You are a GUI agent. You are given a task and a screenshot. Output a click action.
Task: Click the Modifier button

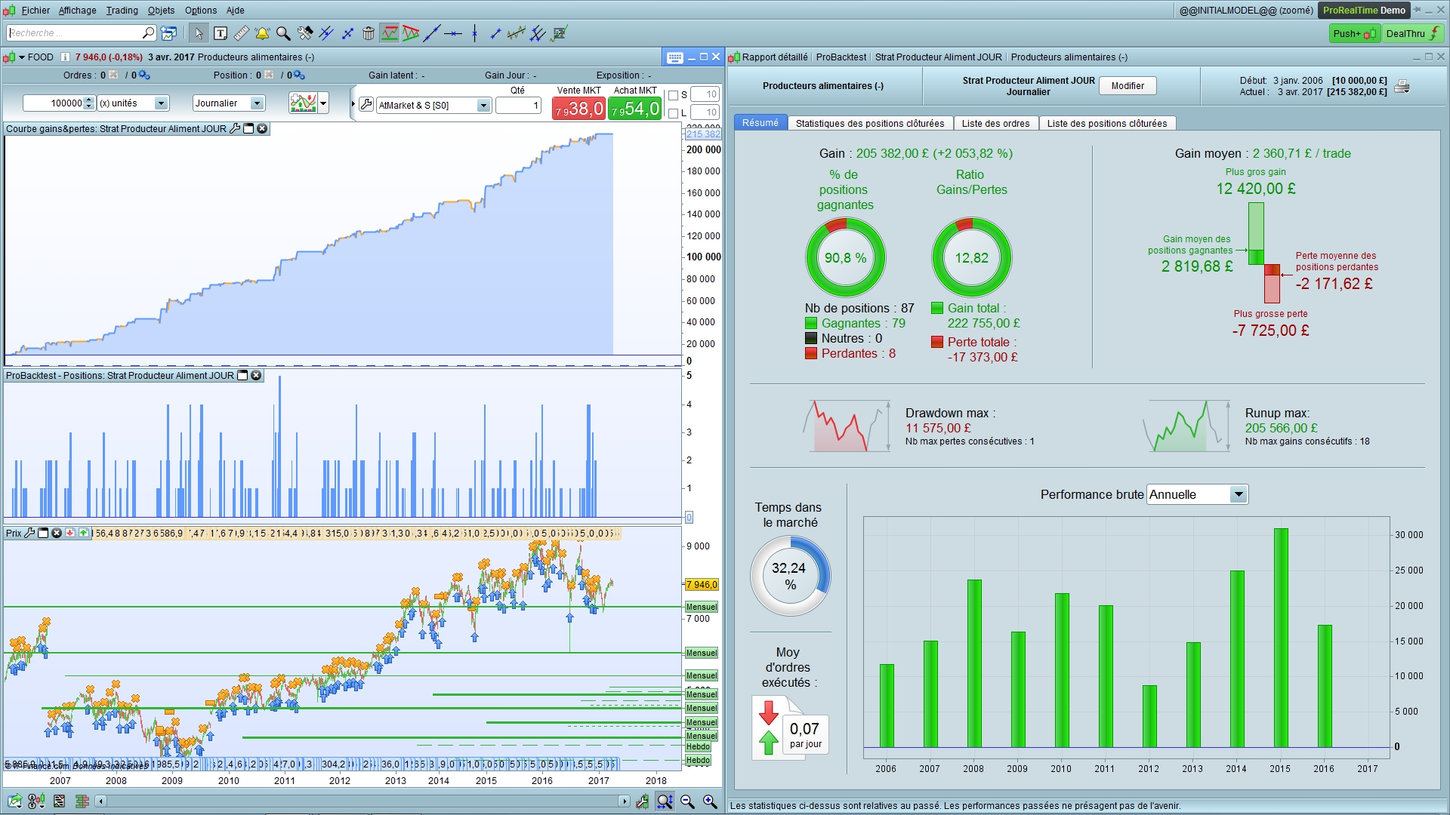[x=1127, y=86]
